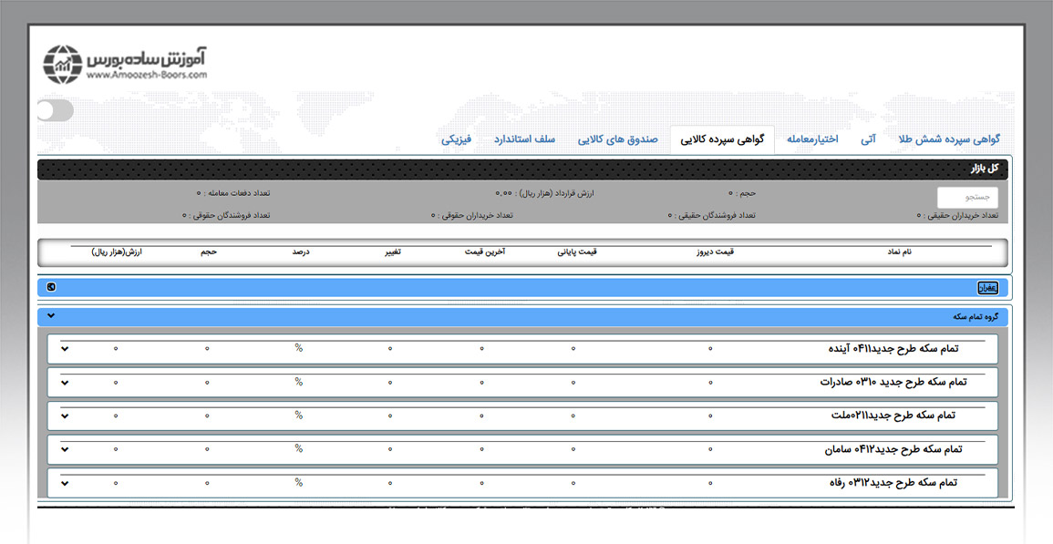
Task: Collapse the گروه تمام سکه group
Action: click(51, 316)
